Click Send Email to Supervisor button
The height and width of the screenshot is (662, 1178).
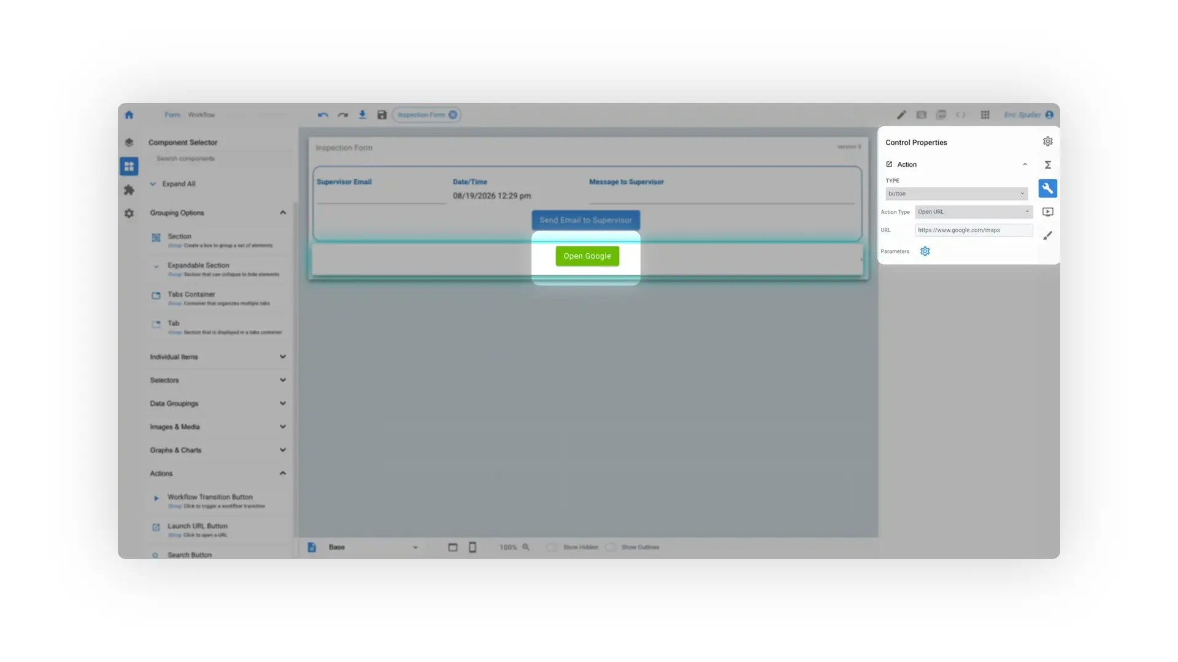pos(586,220)
